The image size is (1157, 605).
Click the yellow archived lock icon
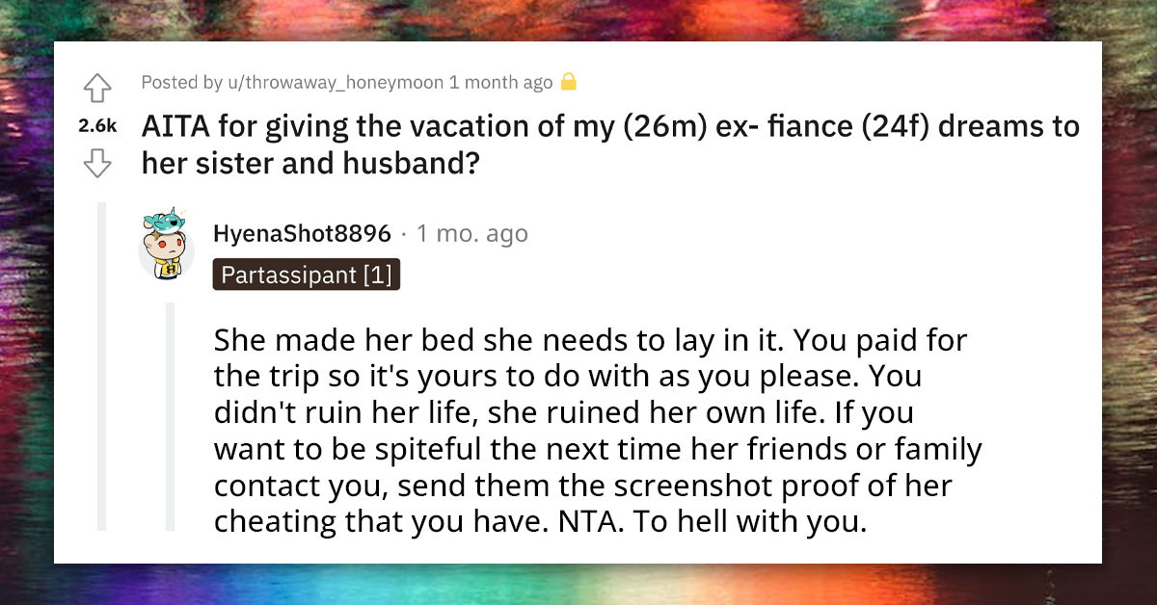[569, 82]
